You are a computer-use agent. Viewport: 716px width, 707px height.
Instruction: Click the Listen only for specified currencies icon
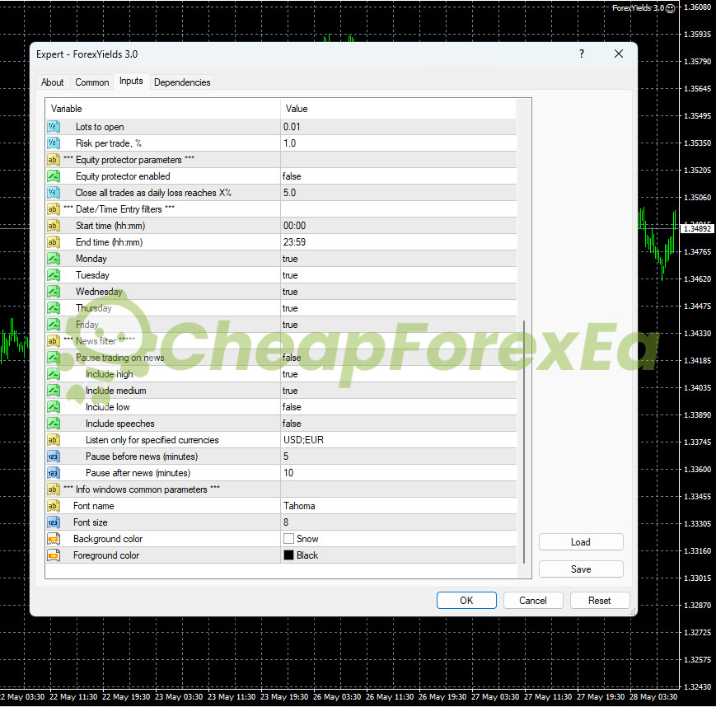coord(54,440)
